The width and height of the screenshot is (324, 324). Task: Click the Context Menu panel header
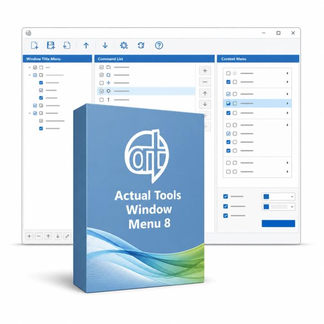(258, 58)
